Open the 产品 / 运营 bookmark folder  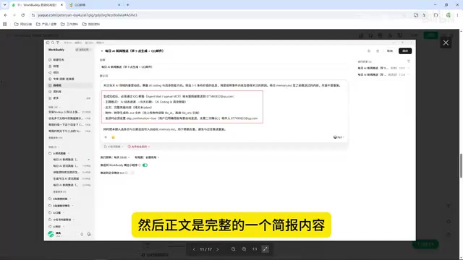pos(46,24)
